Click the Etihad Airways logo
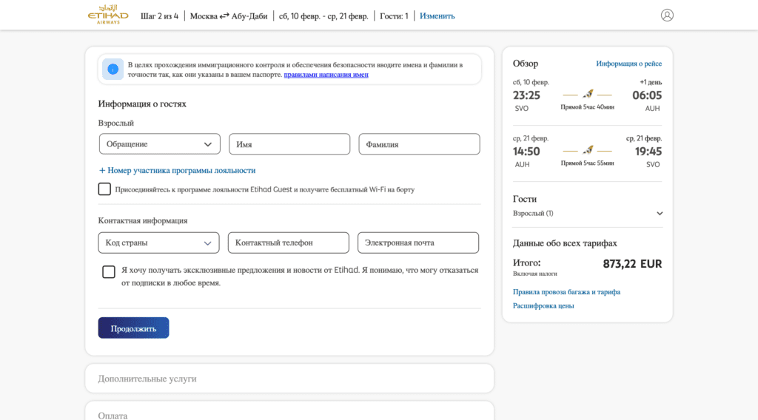The width and height of the screenshot is (758, 420). point(108,15)
